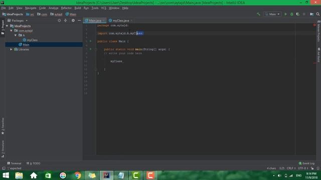Run Main with coverage icon
321x180 pixels.
(298, 14)
